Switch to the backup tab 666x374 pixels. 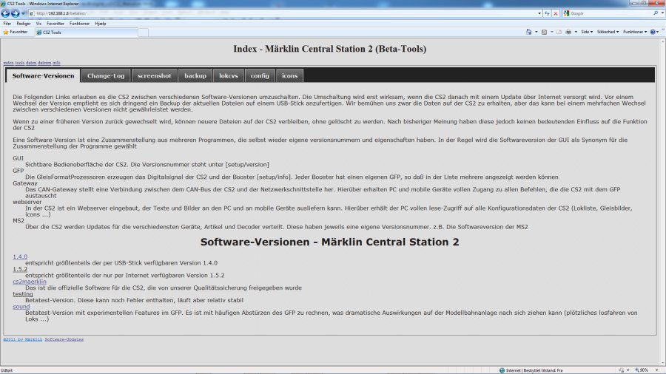pyautogui.click(x=195, y=75)
